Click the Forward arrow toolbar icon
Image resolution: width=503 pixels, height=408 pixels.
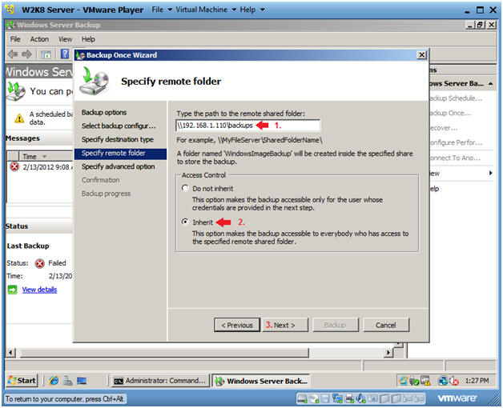(27, 54)
